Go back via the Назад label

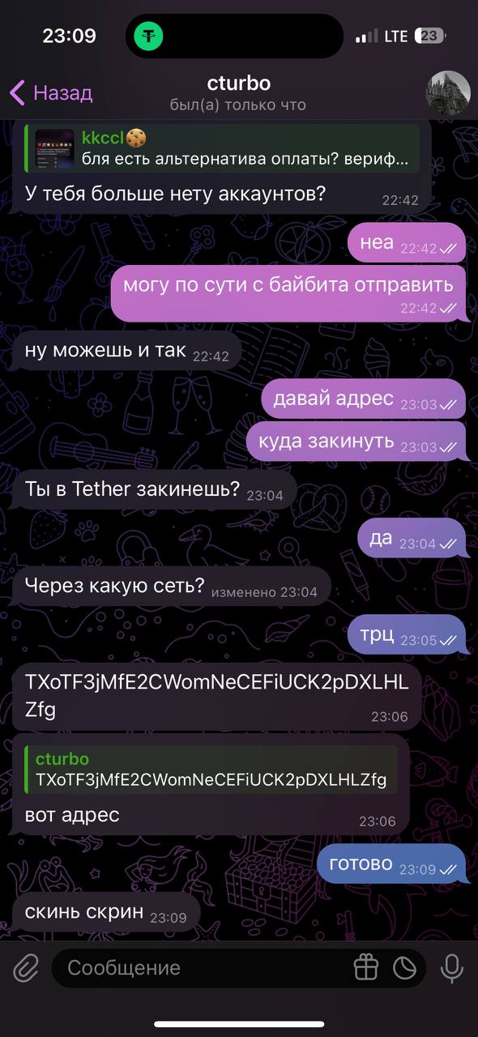pos(62,93)
